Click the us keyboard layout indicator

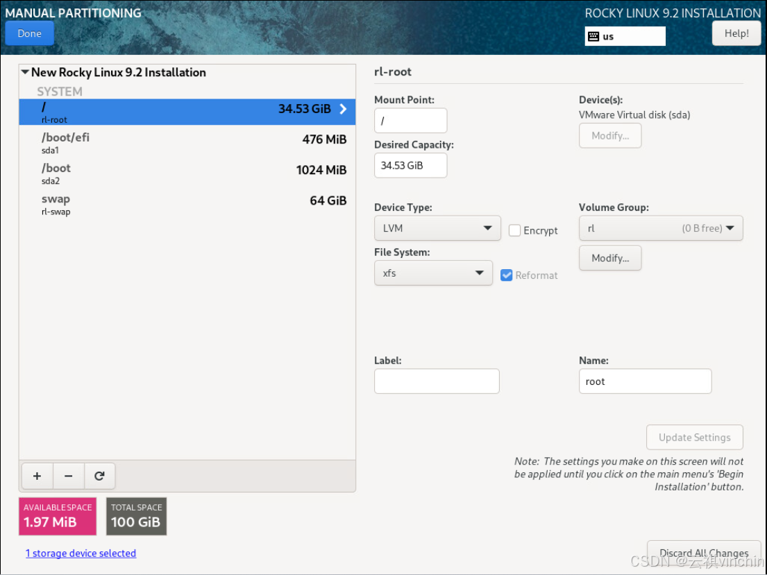tap(625, 36)
